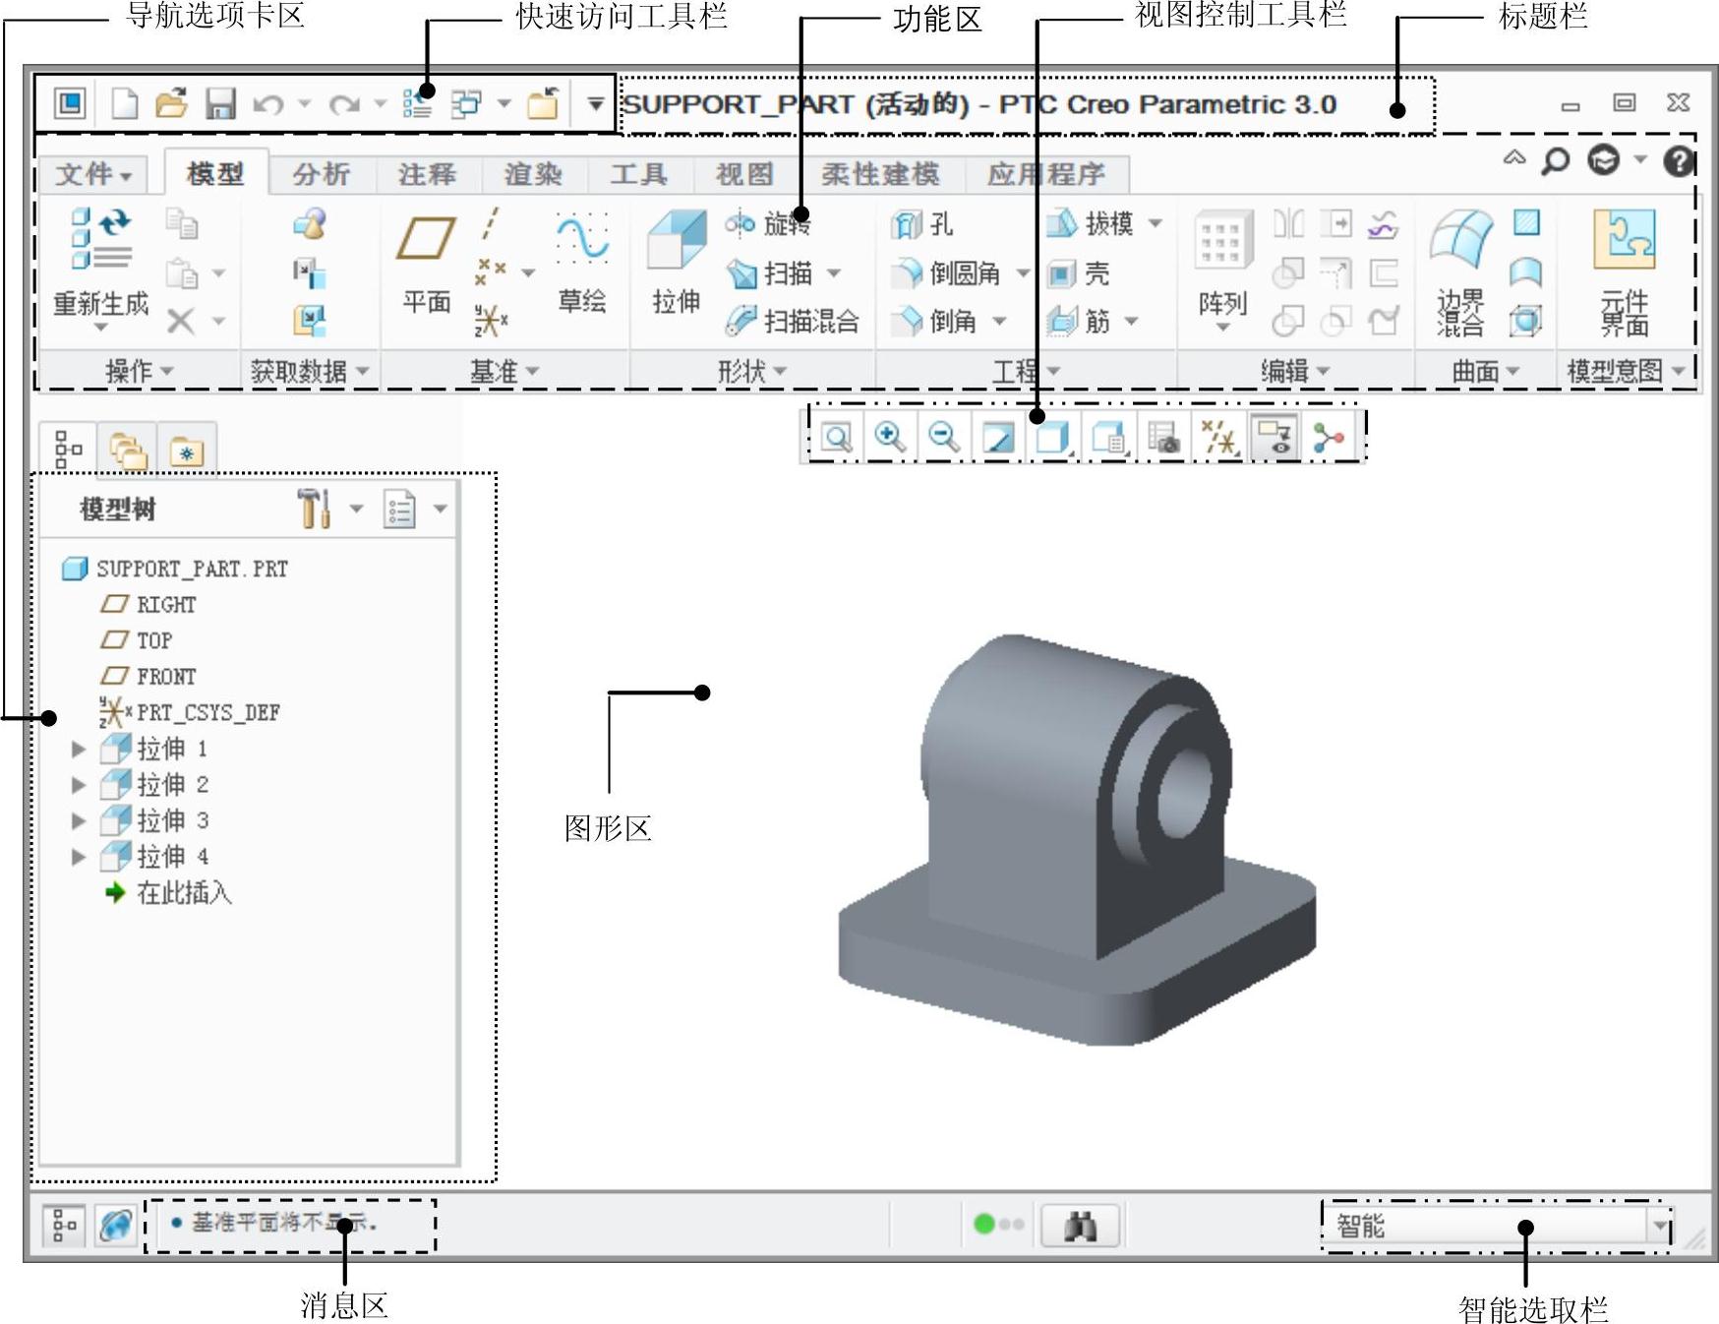Click the Refit view icon
The height and width of the screenshot is (1324, 1719).
point(836,437)
